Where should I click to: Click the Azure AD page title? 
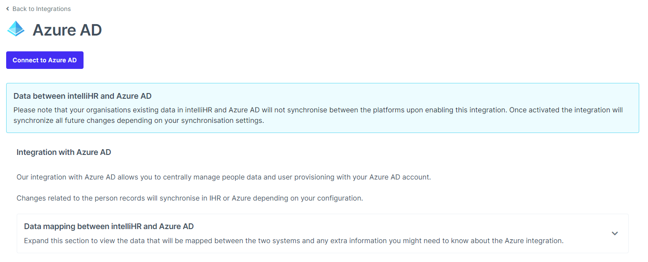67,30
